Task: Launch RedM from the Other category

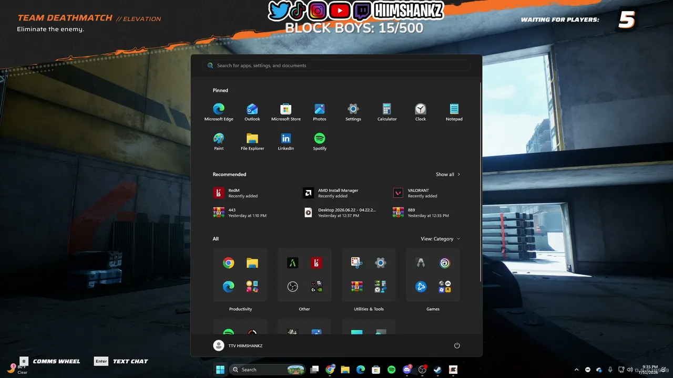Action: [317, 263]
